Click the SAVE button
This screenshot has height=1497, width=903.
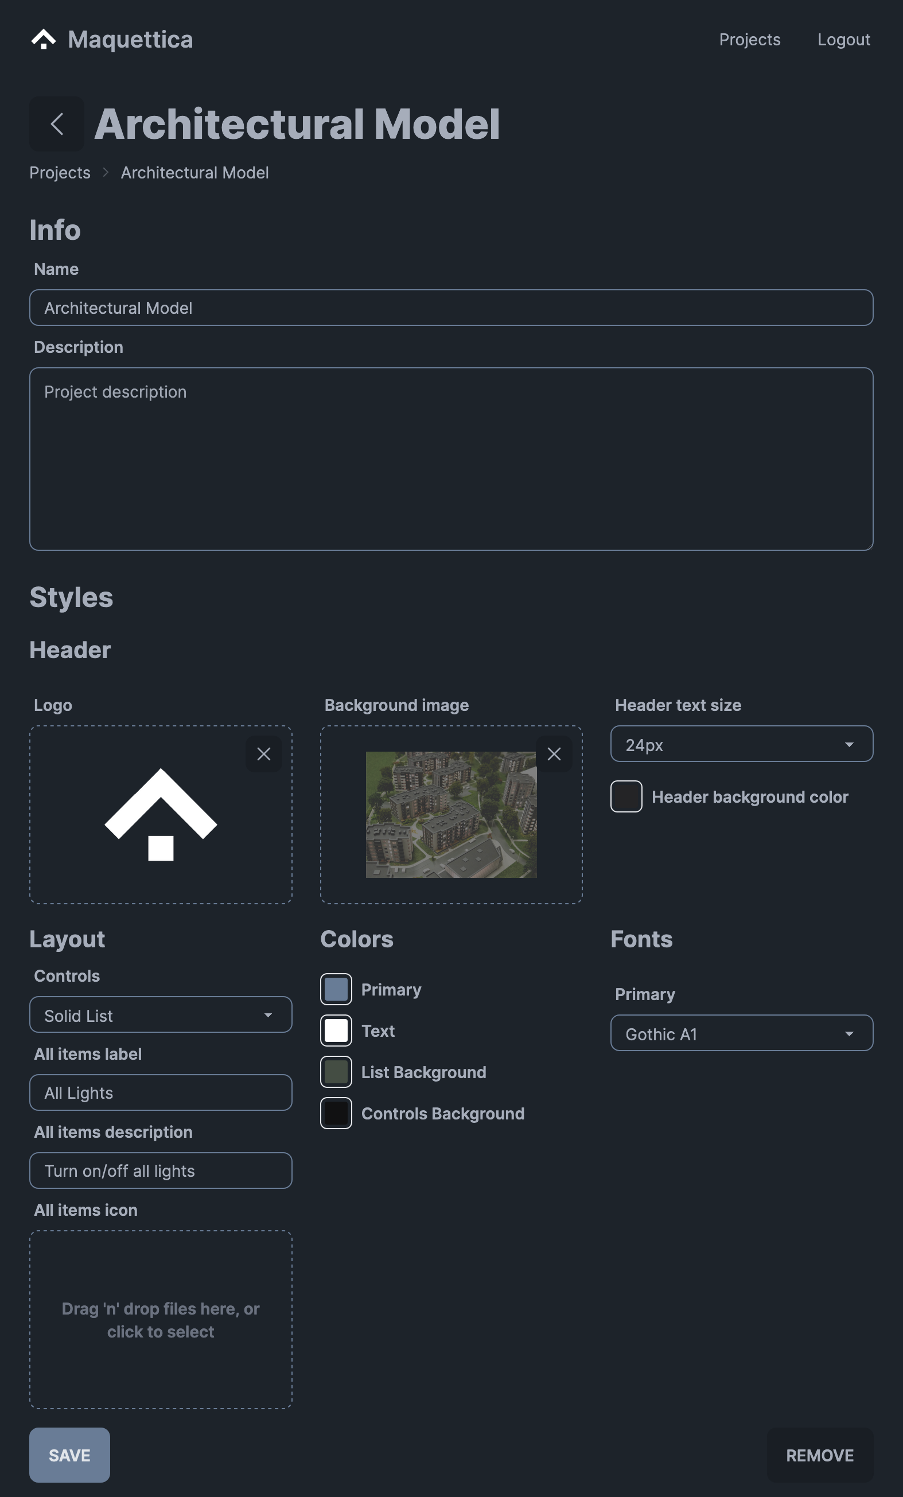tap(69, 1455)
